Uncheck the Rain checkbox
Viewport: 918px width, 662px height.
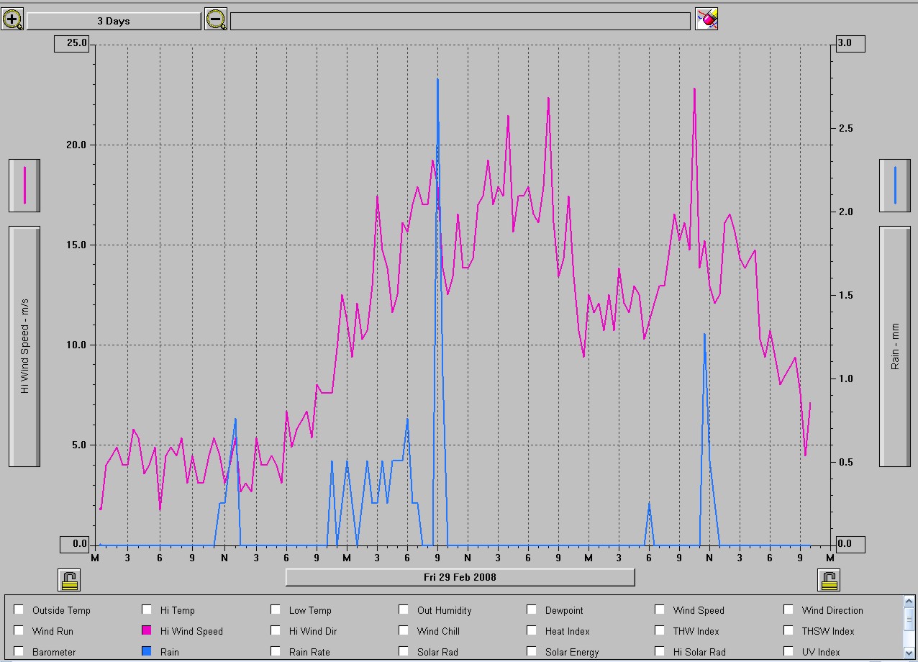(147, 651)
